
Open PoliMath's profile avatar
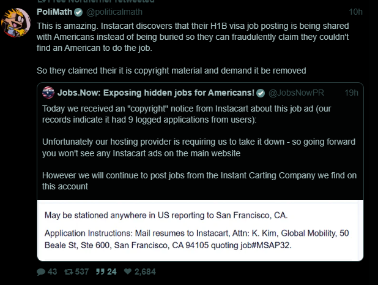coord(16,23)
